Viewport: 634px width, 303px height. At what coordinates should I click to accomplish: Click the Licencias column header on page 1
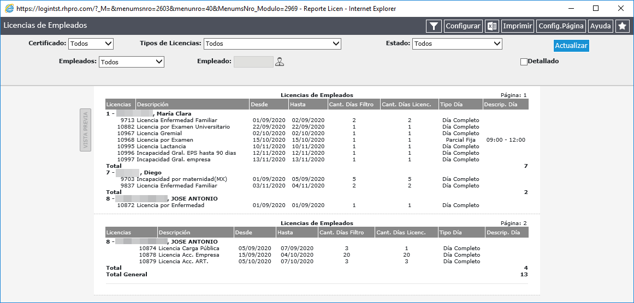[x=121, y=104]
